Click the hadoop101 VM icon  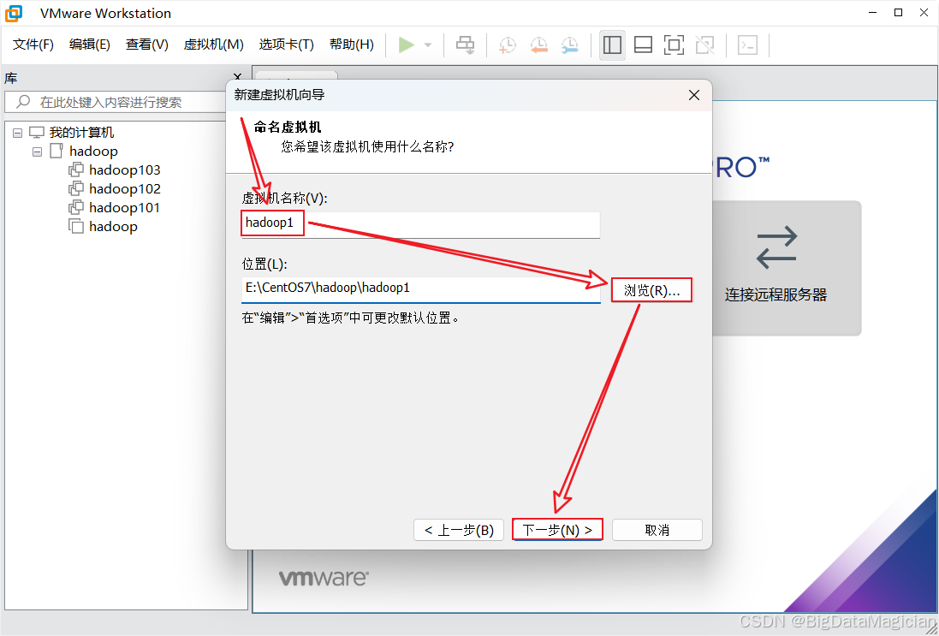(x=76, y=208)
